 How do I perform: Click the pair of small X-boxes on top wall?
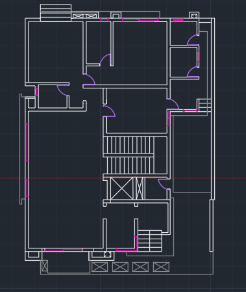84,16
